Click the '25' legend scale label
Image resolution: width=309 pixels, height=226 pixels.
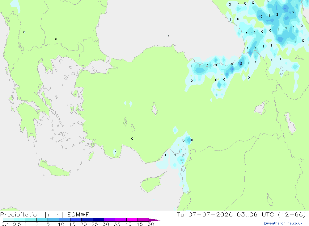coord(95,224)
